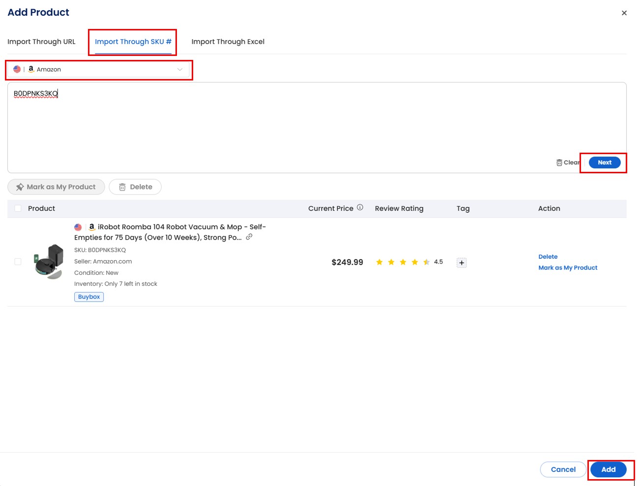Click the Amazon logo in marketplace selector
The height and width of the screenshot is (486, 639).
coord(31,69)
